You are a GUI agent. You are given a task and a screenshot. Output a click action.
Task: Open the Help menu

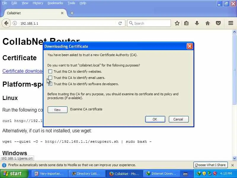pos(83,3)
